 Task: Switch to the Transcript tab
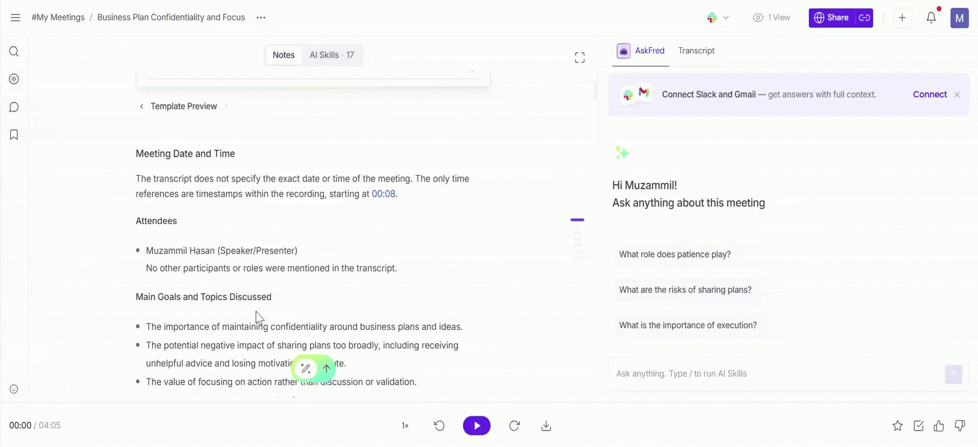point(696,50)
